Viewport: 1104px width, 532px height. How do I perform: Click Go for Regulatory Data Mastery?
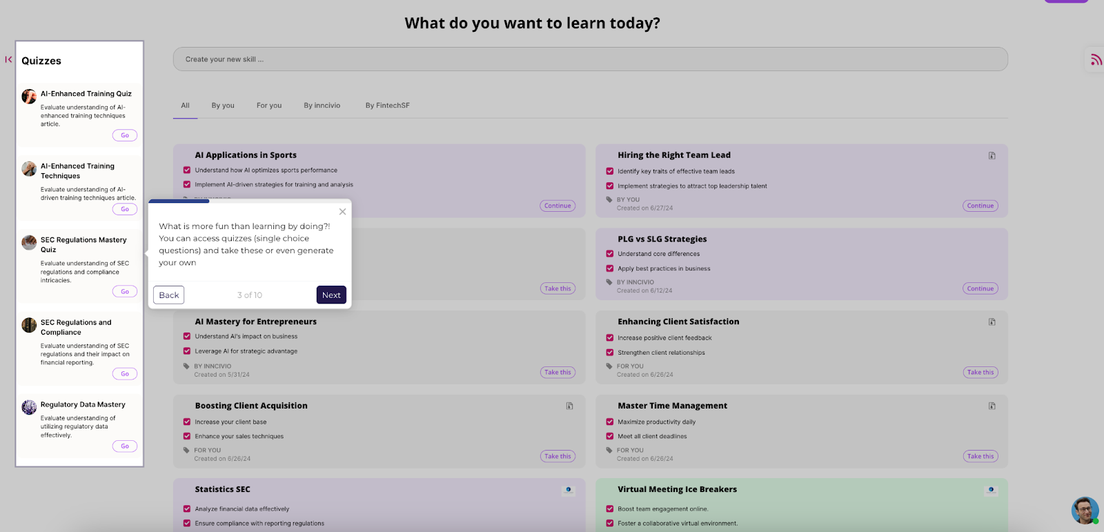click(x=125, y=446)
